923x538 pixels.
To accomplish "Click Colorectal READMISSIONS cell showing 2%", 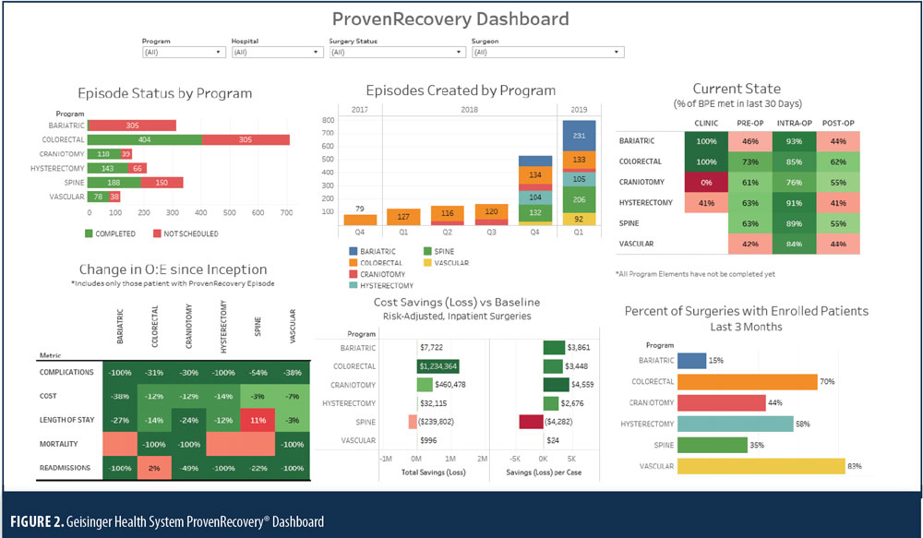I will coord(154,468).
